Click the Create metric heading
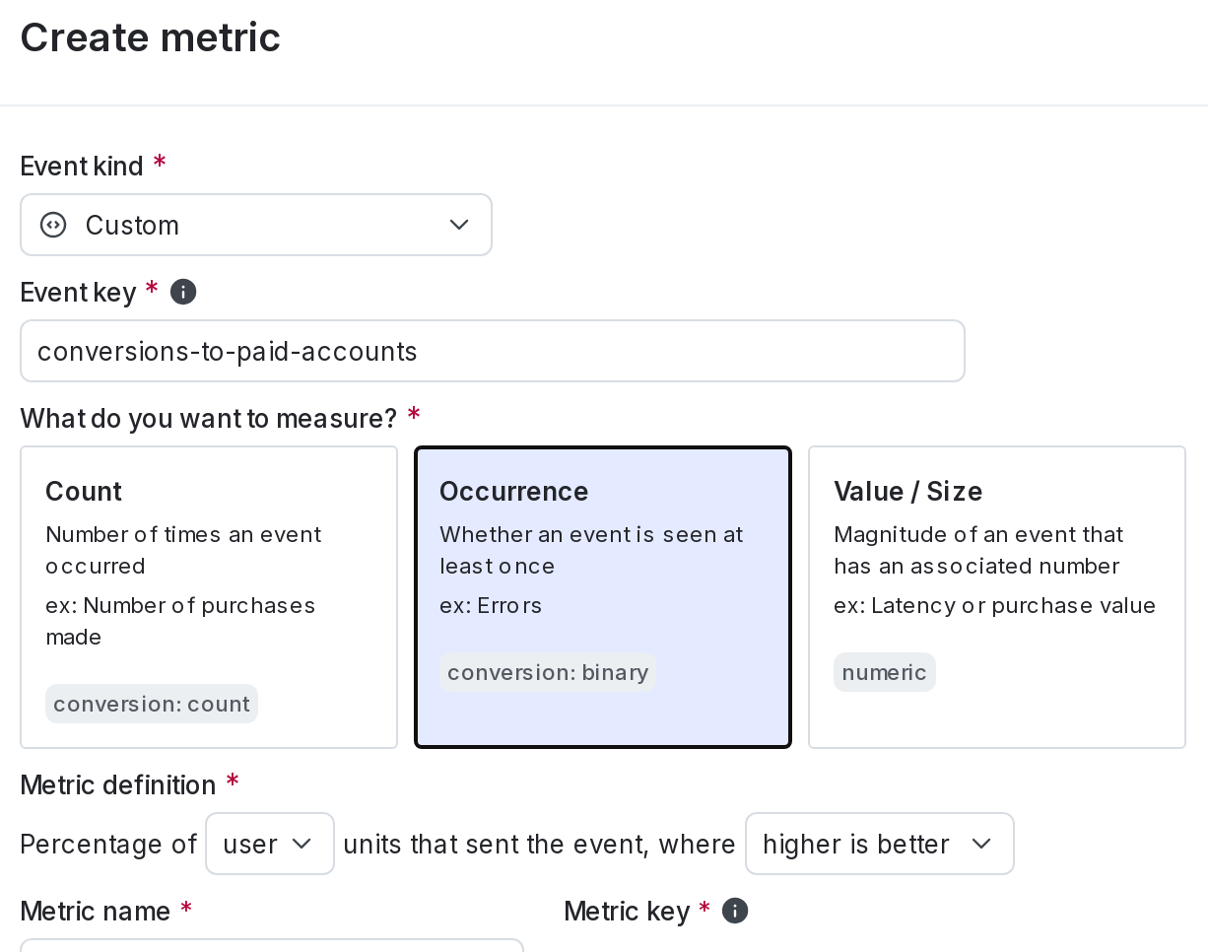 [150, 36]
